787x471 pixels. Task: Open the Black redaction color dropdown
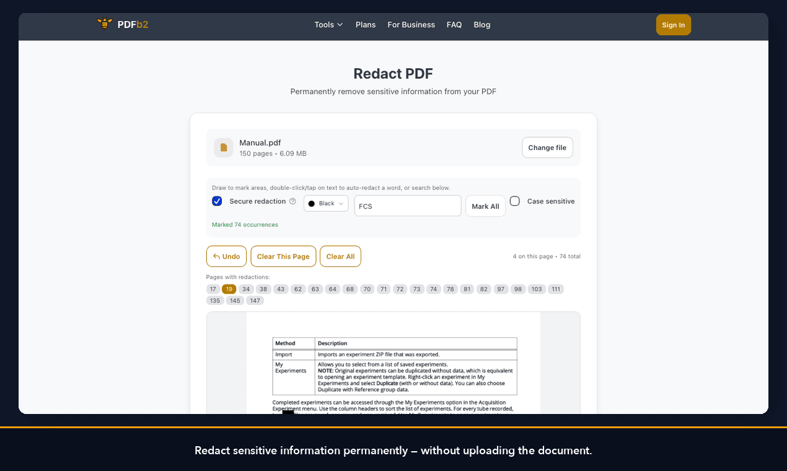(325, 203)
